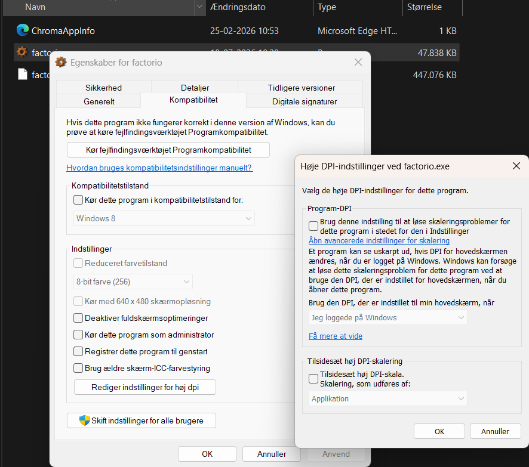Open the Windows 8 compatibility dropdown
The height and width of the screenshot is (467, 529).
tap(164, 218)
